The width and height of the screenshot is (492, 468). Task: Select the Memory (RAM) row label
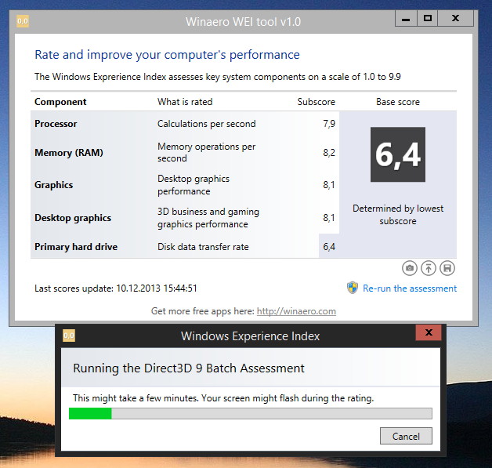69,153
